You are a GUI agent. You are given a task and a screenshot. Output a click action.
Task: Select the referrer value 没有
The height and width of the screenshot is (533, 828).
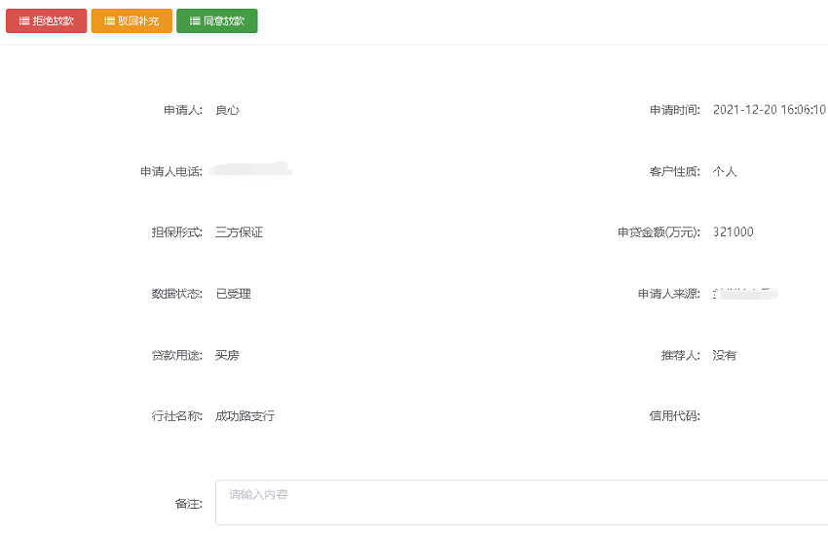point(725,355)
